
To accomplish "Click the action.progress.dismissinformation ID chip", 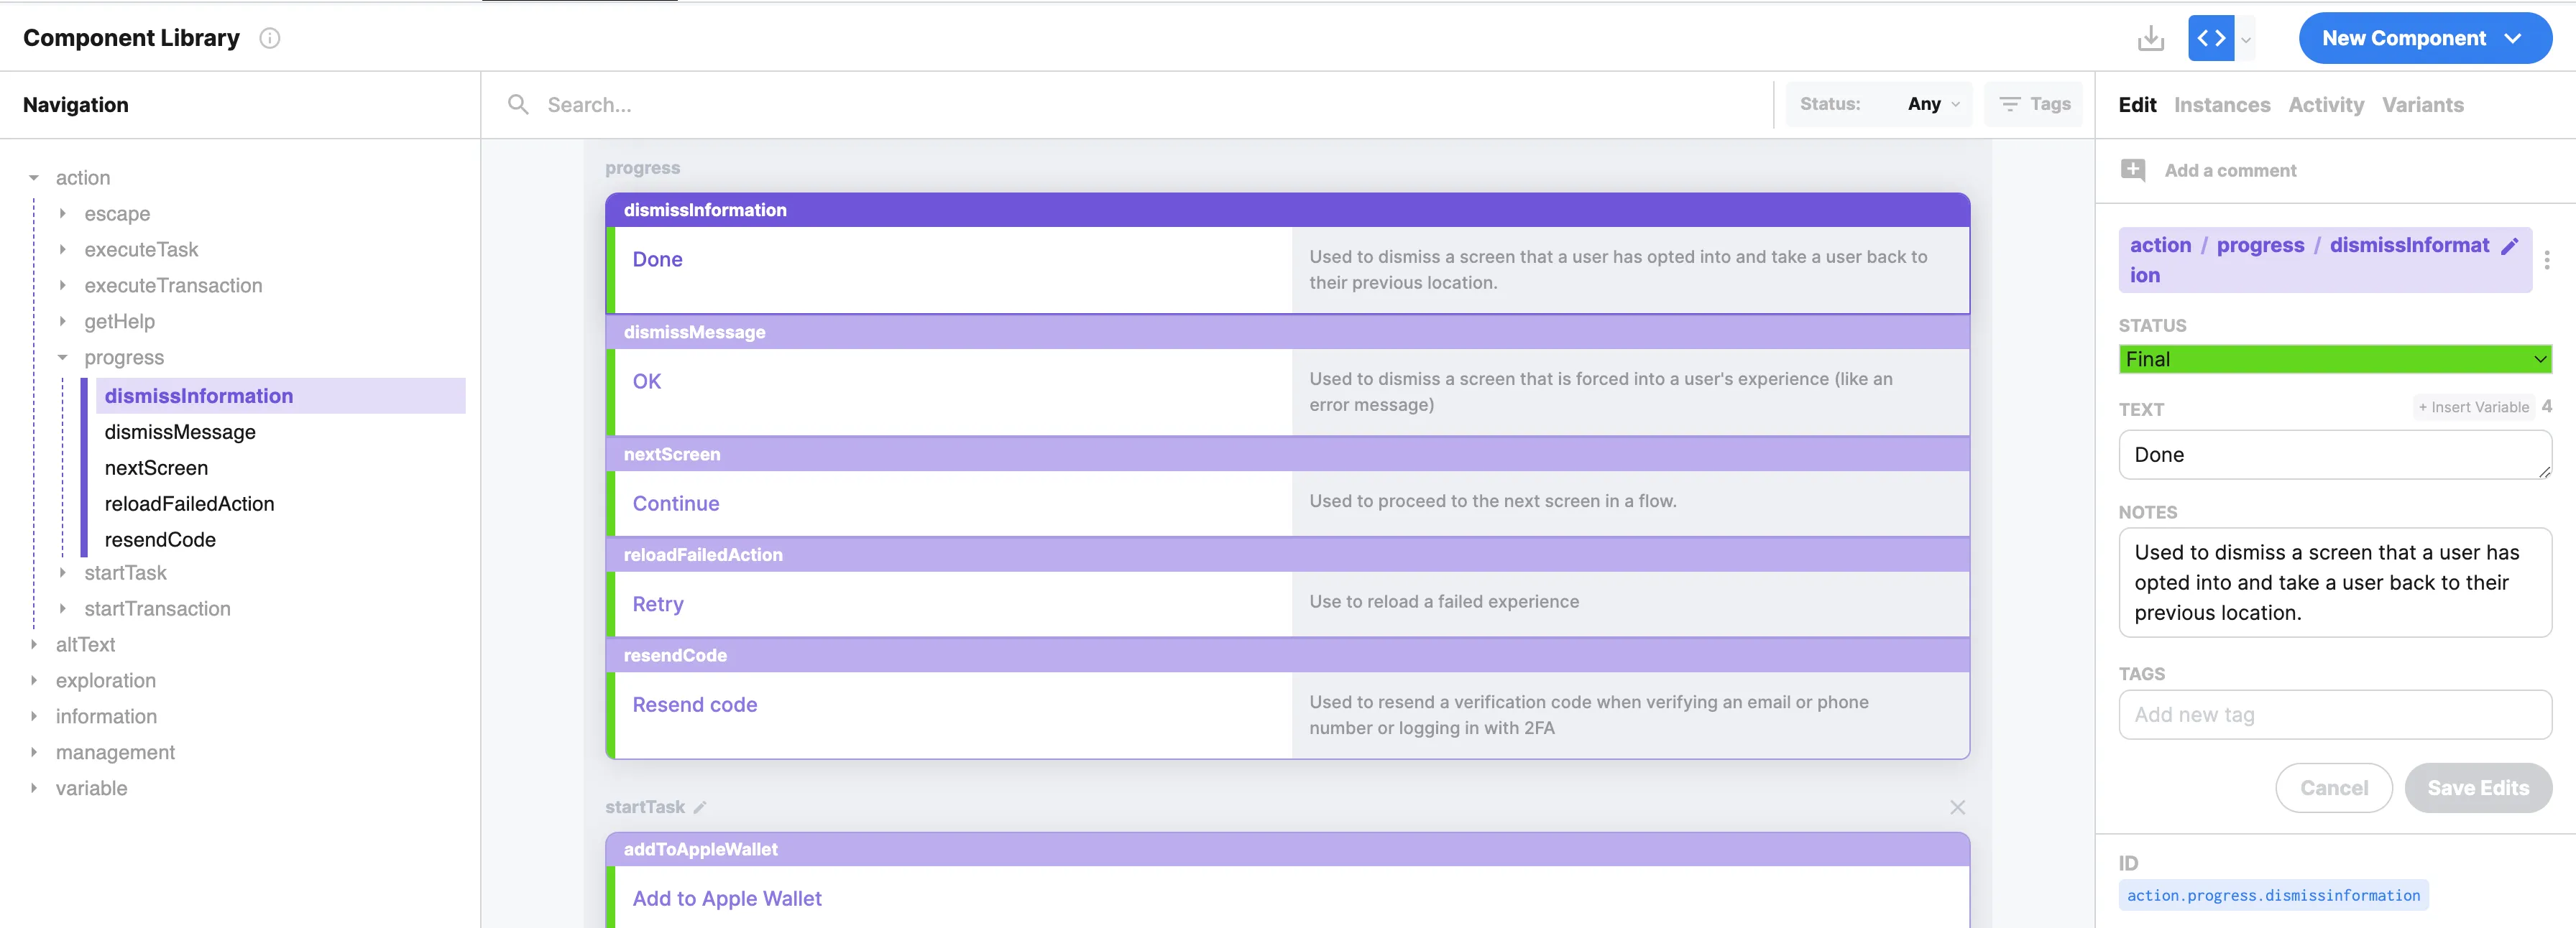I will pos(2273,896).
